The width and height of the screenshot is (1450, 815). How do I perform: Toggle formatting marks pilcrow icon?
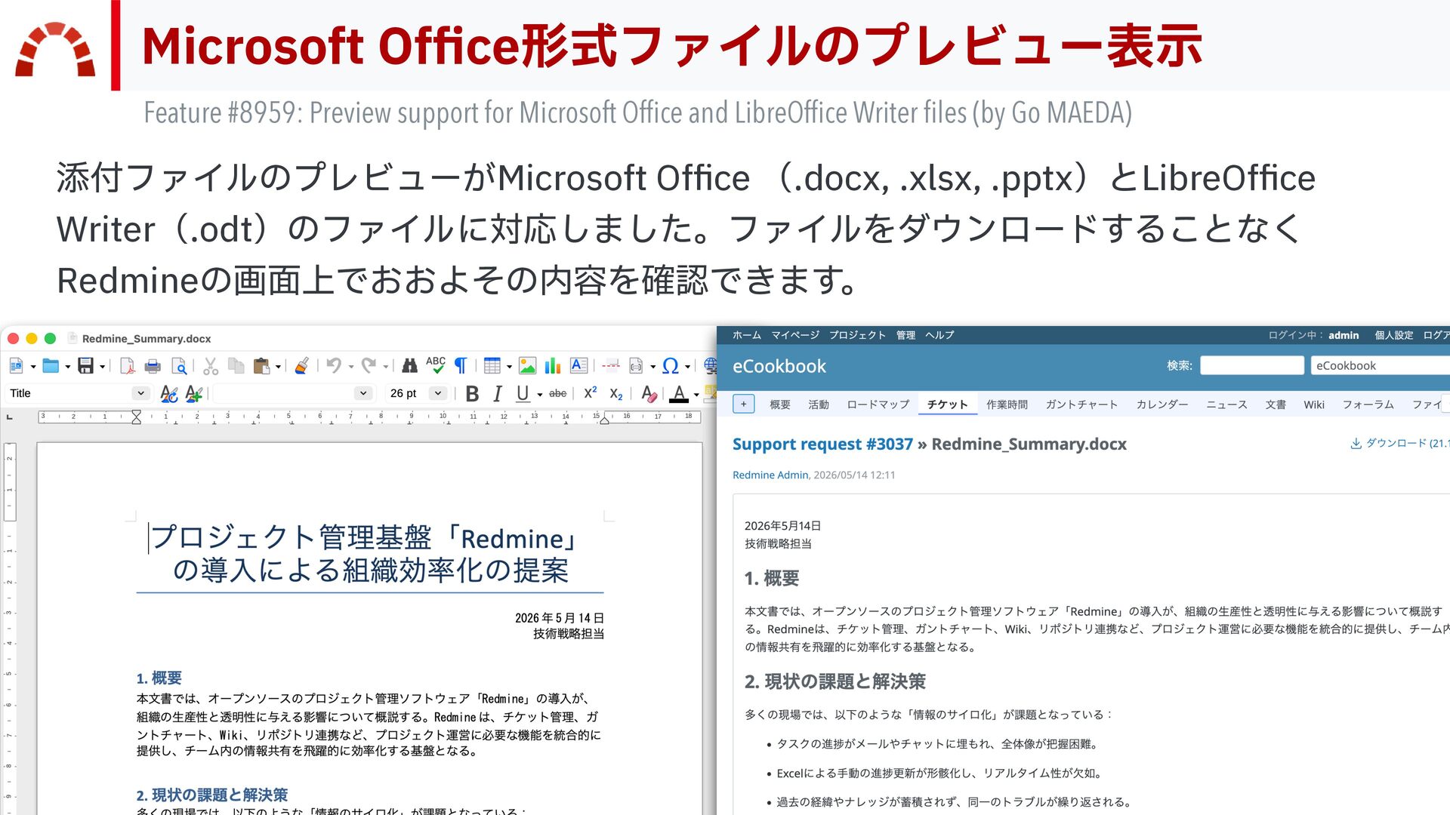[x=461, y=367]
